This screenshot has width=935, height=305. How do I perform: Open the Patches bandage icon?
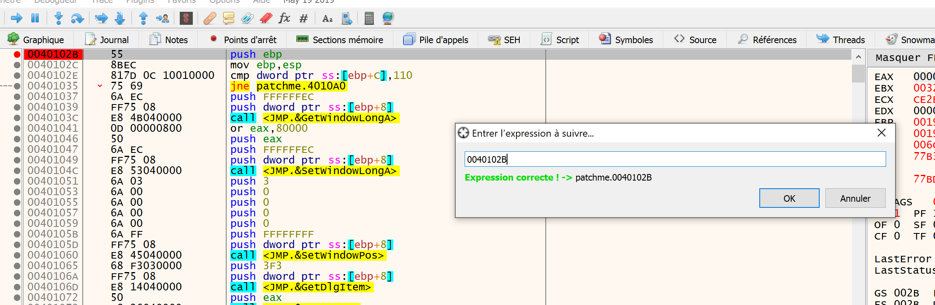[209, 18]
